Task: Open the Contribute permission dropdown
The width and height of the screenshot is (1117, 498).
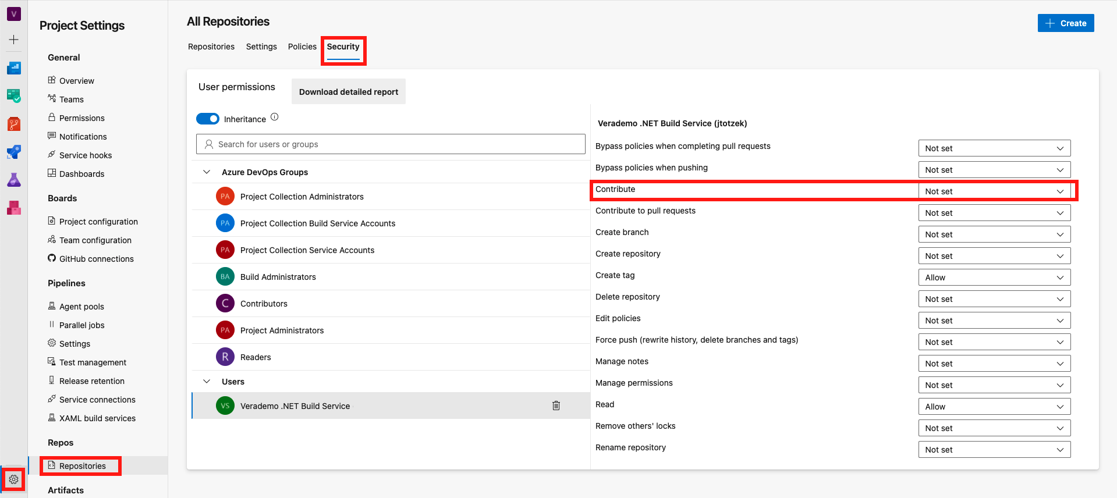Action: click(994, 191)
